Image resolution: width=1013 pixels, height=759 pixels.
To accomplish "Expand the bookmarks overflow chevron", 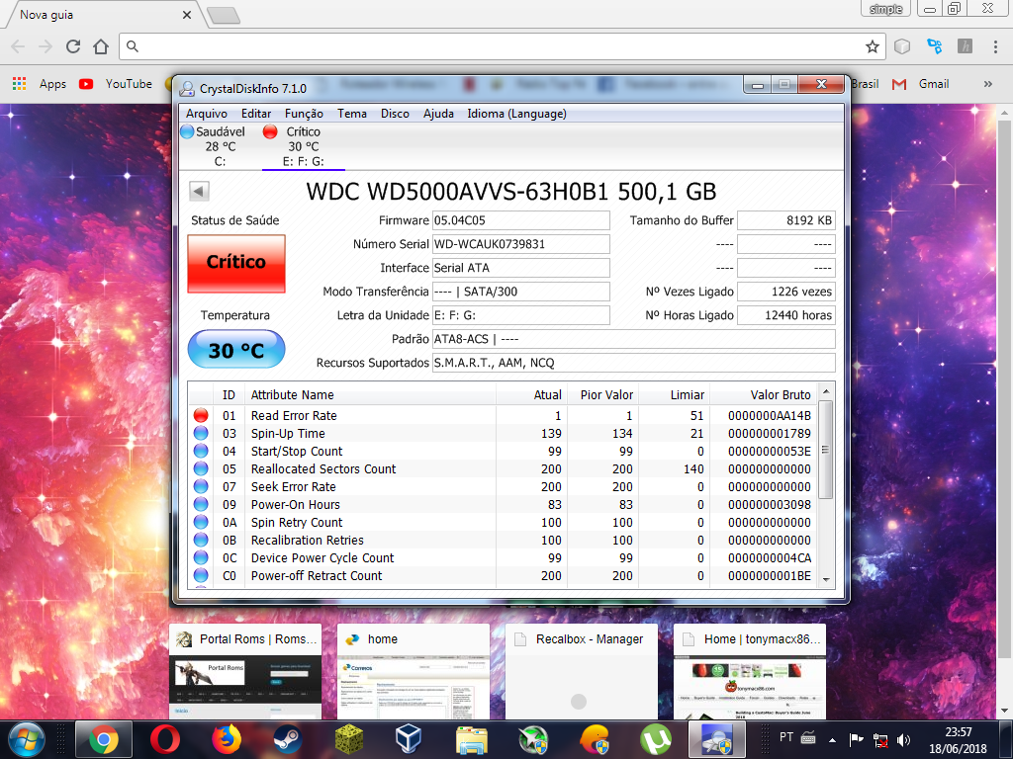I will coord(988,84).
